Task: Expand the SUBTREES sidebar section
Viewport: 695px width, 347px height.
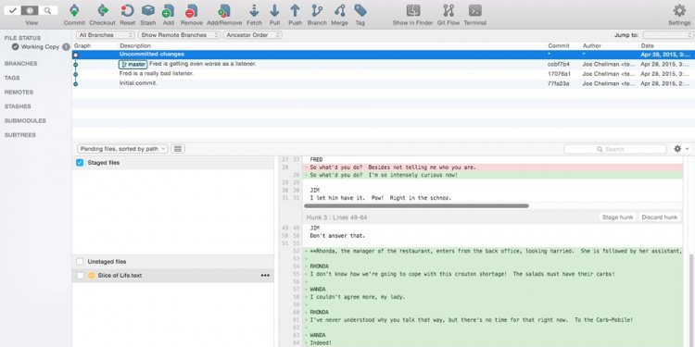Action: 20,135
